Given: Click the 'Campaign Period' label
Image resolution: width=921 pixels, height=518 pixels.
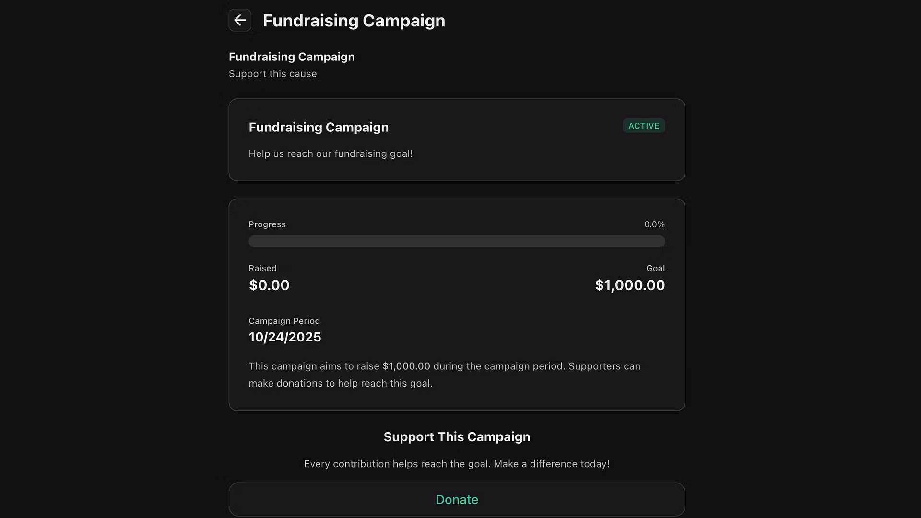Looking at the screenshot, I should pos(284,321).
